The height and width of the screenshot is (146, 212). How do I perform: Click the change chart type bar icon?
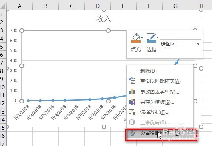coord(132,92)
